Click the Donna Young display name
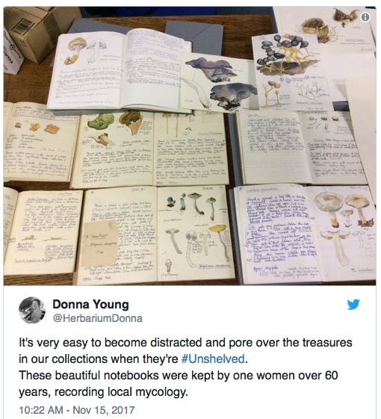 click(x=90, y=305)
